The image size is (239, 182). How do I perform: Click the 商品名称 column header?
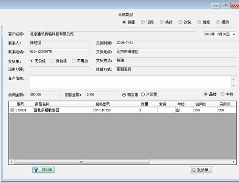[42, 104]
